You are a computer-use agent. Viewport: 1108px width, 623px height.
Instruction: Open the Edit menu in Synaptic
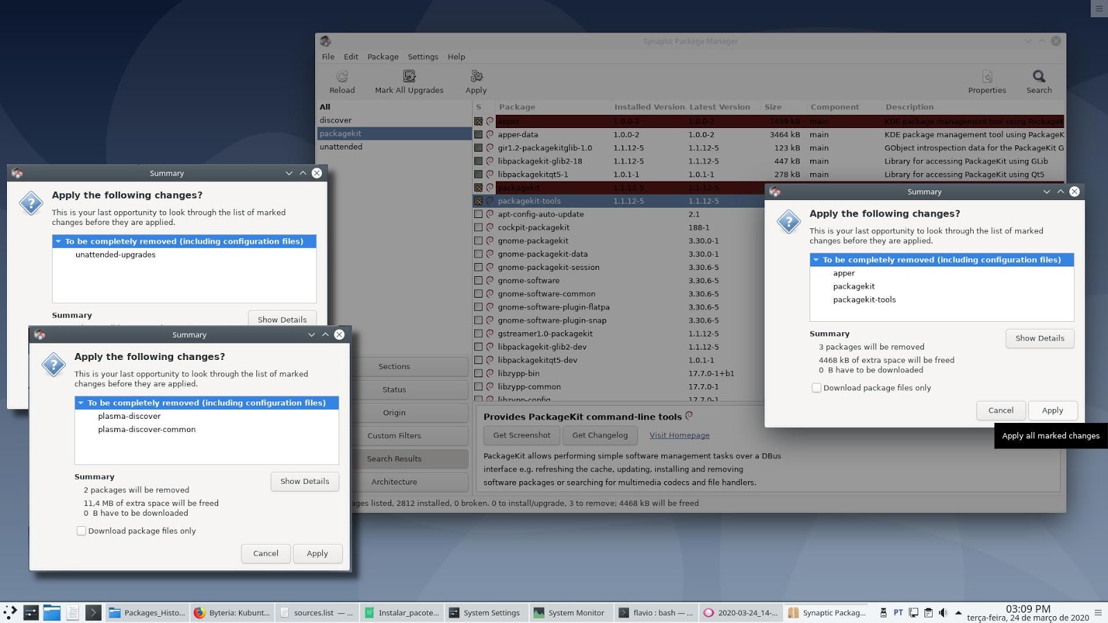point(351,57)
